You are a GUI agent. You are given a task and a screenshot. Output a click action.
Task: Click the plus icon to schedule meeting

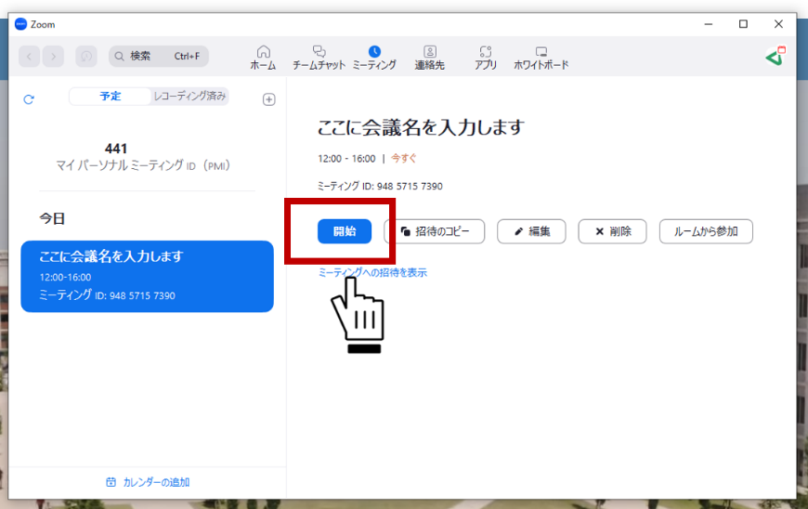[269, 99]
